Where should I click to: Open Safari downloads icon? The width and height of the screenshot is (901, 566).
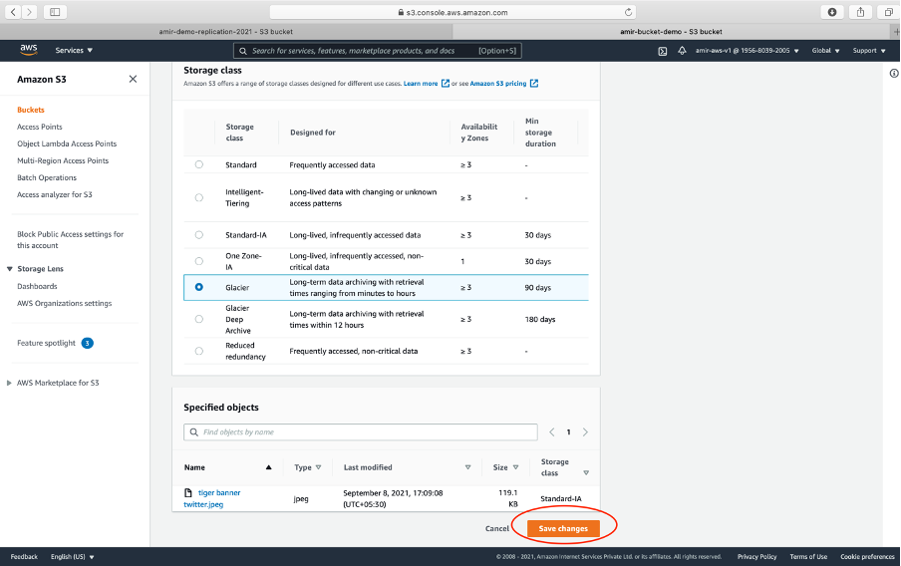832,12
